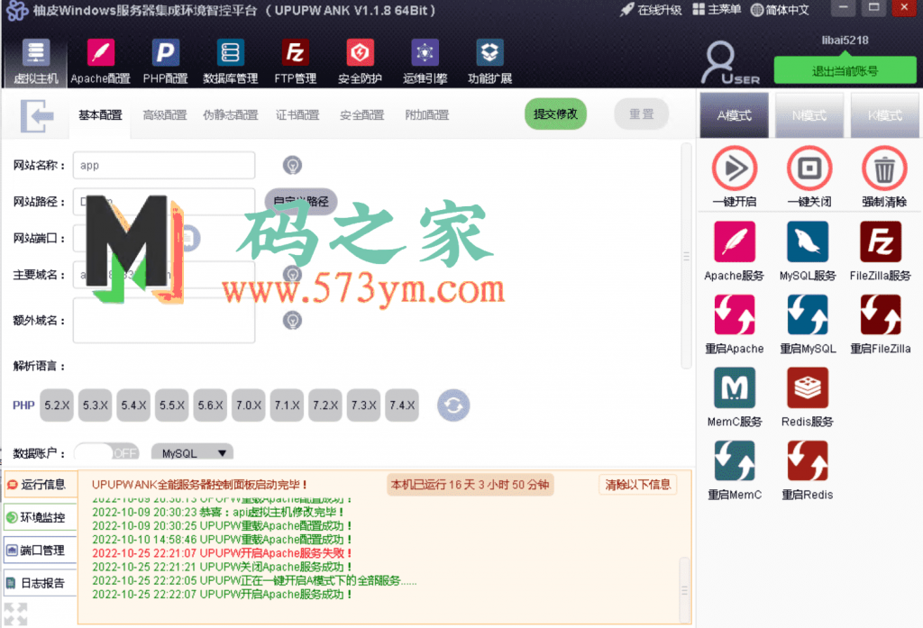923x628 pixels.
Task: Click the FileZilla服务 icon
Action: click(x=880, y=241)
